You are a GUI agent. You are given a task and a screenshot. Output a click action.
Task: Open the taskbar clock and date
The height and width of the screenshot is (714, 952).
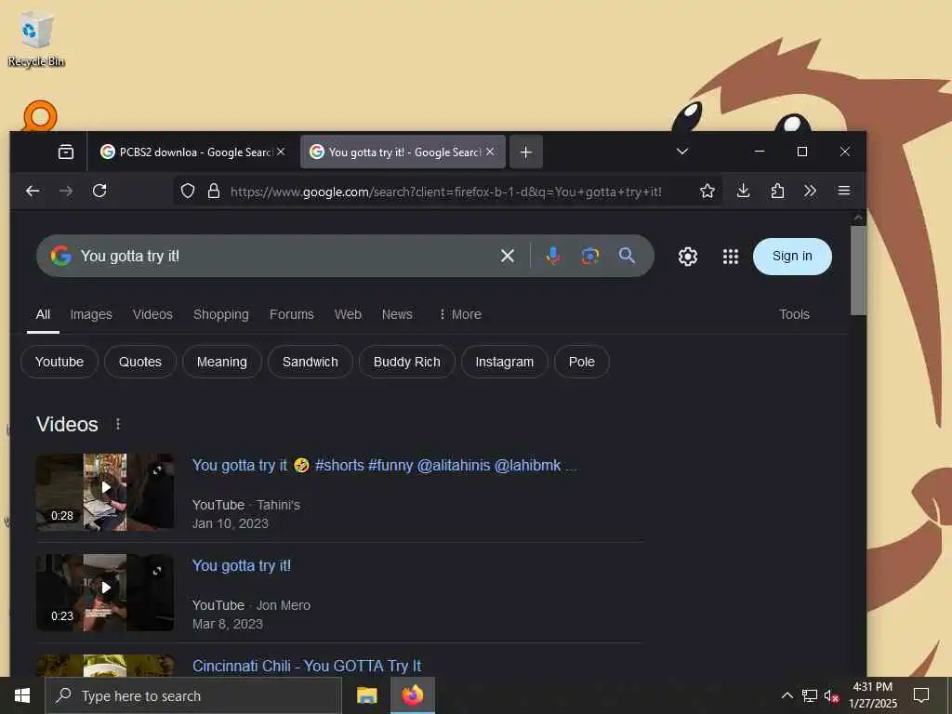(x=872, y=695)
